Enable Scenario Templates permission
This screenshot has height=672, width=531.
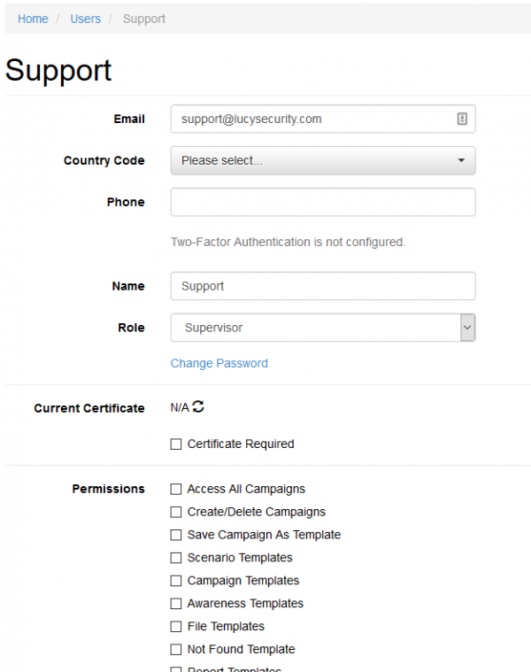pos(176,558)
